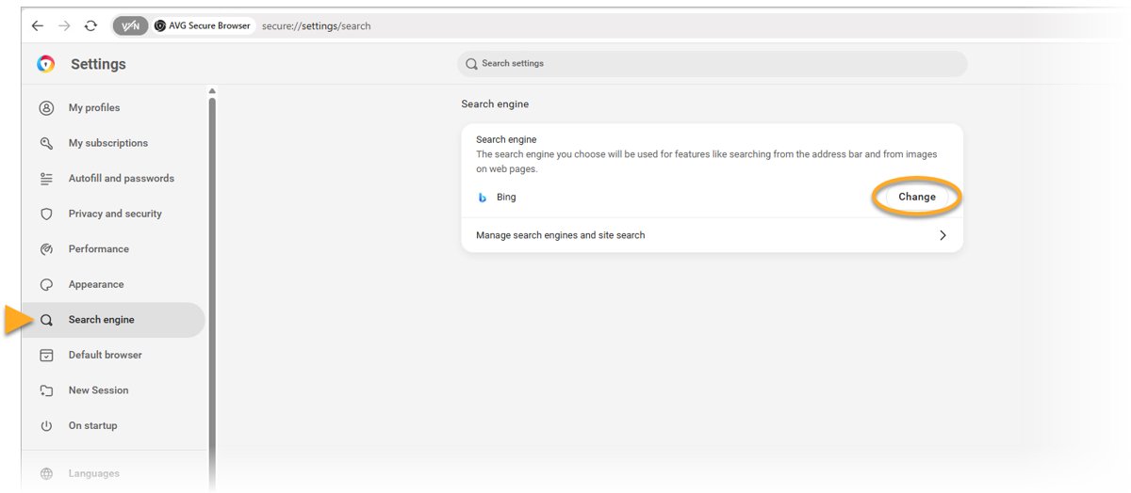
Task: Click the Change button for Bing
Action: point(917,197)
